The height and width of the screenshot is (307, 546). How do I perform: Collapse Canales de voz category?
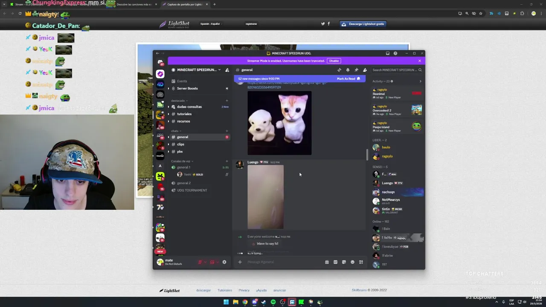[x=182, y=161]
